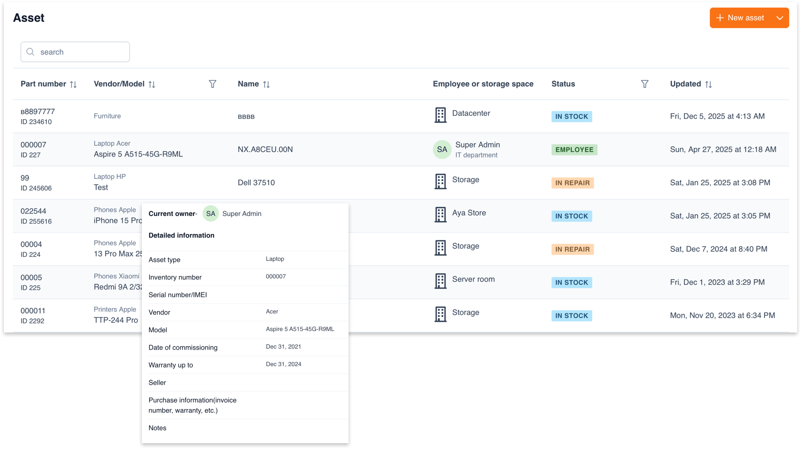Open the filter icon on Vendor/Model column
The width and height of the screenshot is (801, 449).
tap(213, 84)
